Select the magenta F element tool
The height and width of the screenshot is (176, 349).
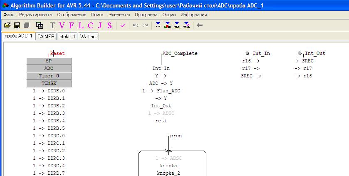click(x=72, y=25)
